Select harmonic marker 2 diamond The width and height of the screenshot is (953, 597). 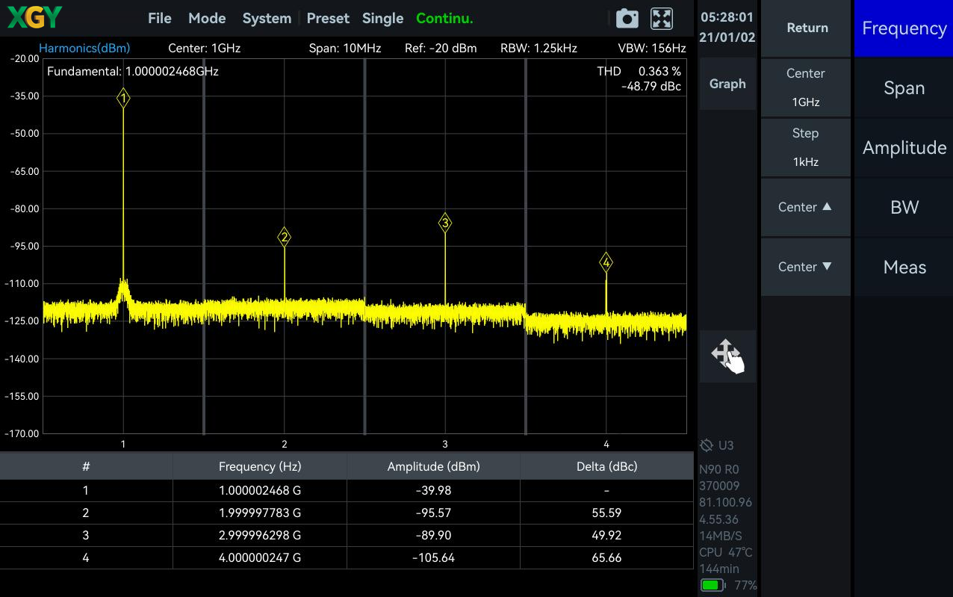pos(284,237)
